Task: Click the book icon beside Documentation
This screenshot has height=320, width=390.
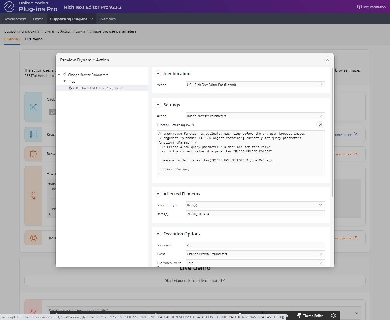Action: click(359, 7)
